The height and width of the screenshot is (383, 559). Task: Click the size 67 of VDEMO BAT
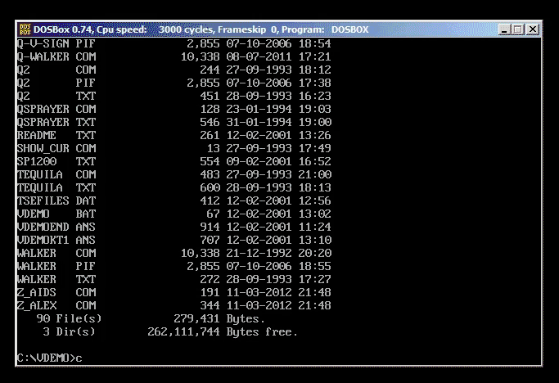tap(213, 214)
